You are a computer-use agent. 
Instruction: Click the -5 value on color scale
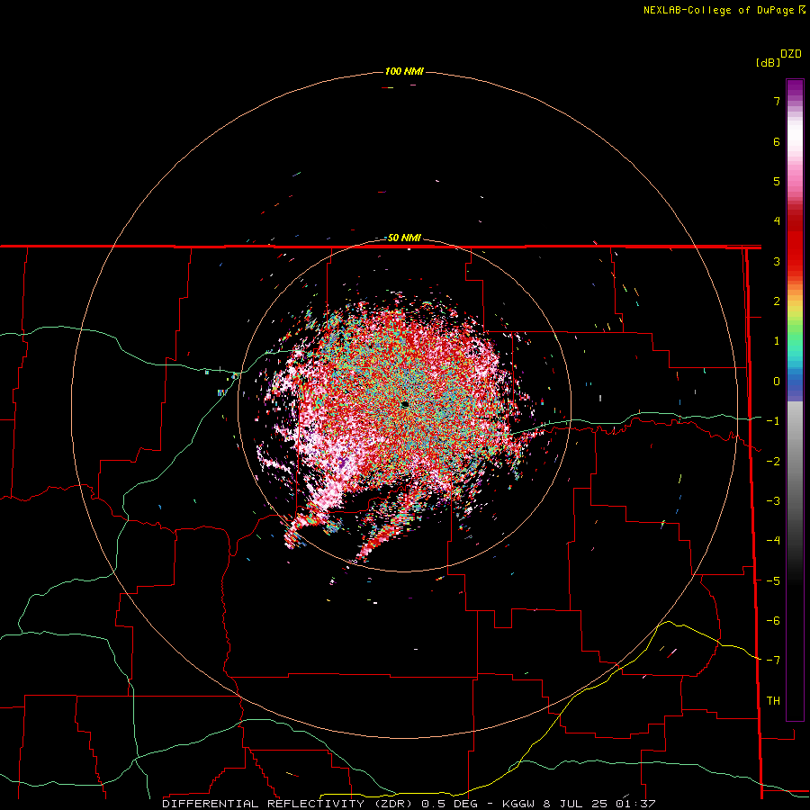(x=773, y=581)
